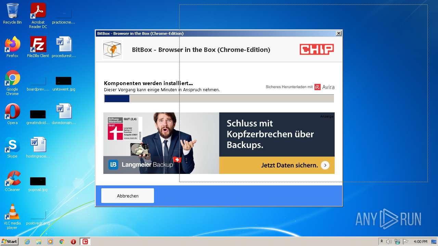Open the volume speaker tray icon
The width and height of the screenshot is (438, 246).
coord(389,242)
